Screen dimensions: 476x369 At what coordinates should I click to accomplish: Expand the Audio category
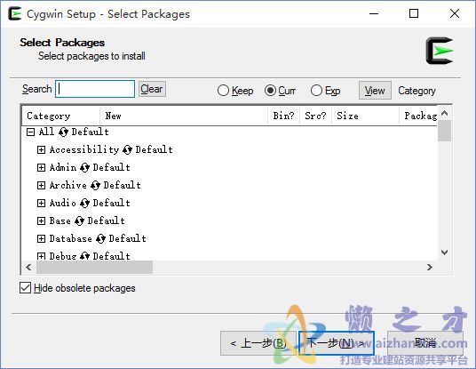41,203
